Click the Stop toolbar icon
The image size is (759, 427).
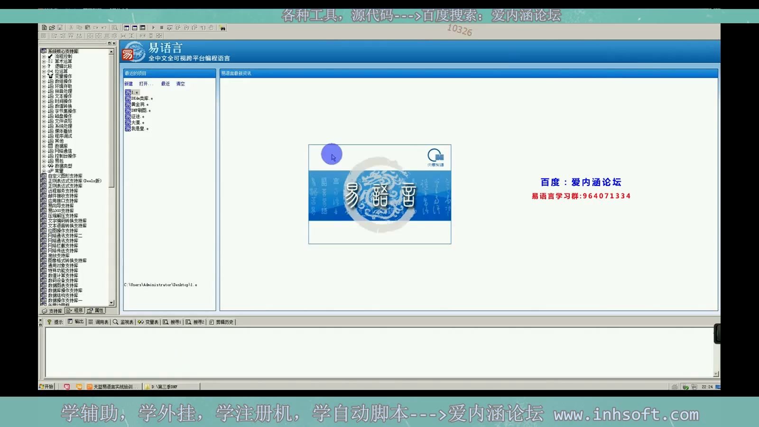coord(161,28)
